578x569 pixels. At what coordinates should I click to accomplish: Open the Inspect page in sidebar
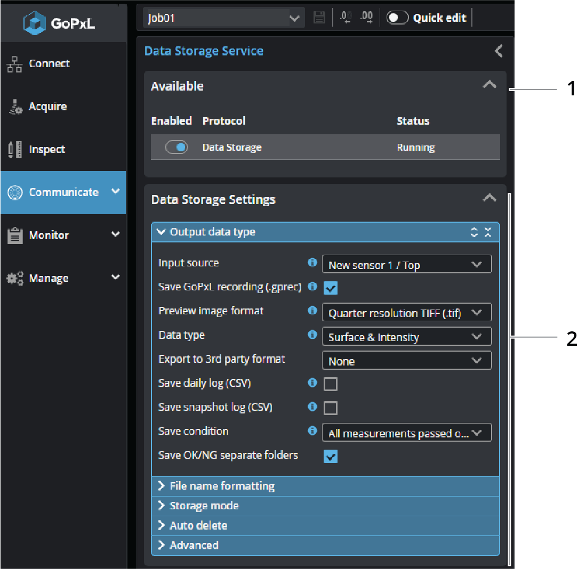[x=47, y=150]
